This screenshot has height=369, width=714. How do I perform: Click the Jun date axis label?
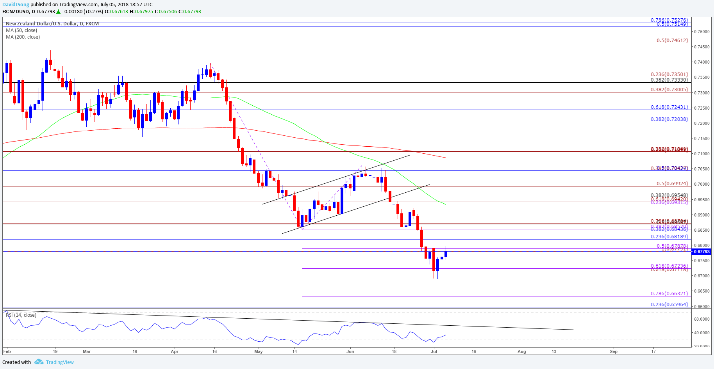(350, 351)
